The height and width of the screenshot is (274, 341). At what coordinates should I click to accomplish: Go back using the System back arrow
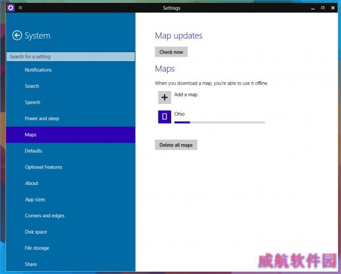[x=17, y=36]
